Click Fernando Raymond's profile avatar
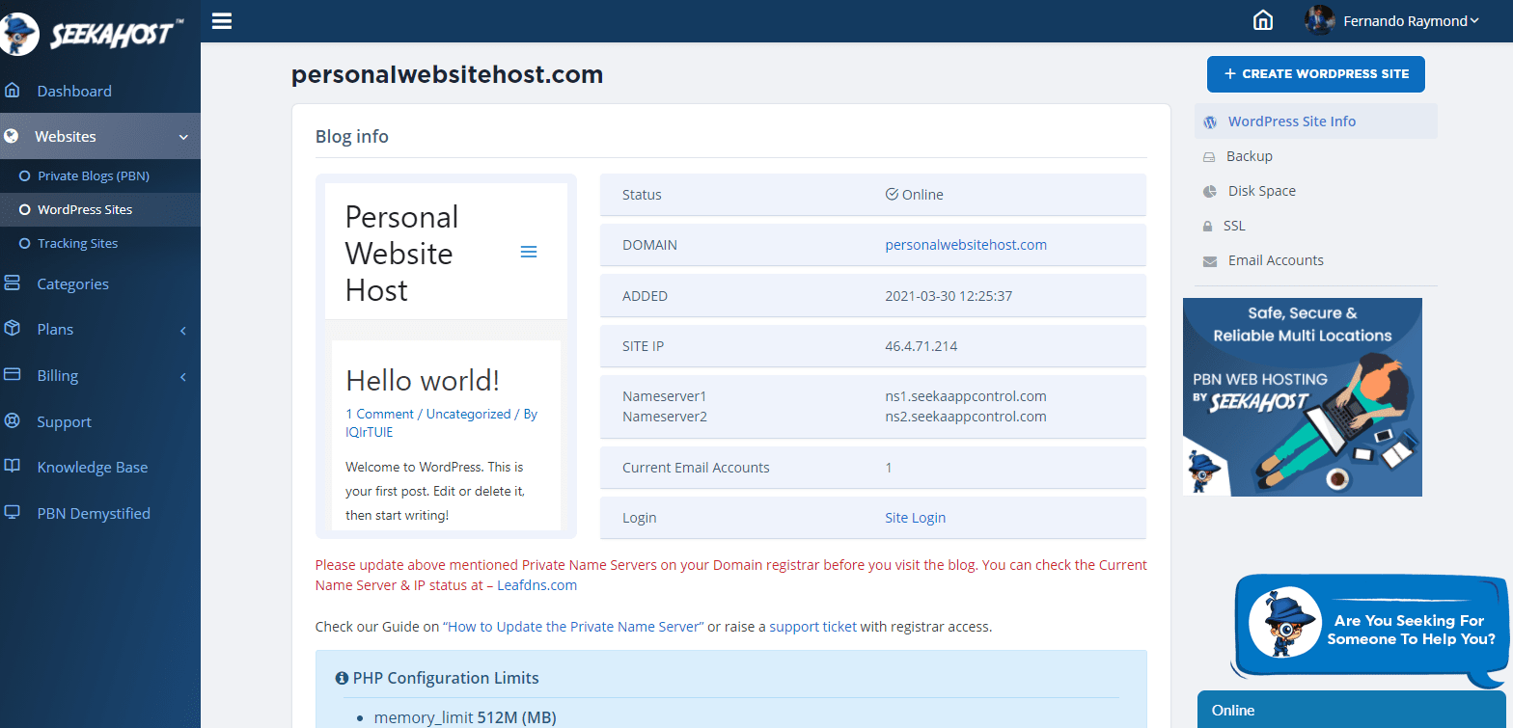Viewport: 1513px width, 728px height. pos(1319,20)
